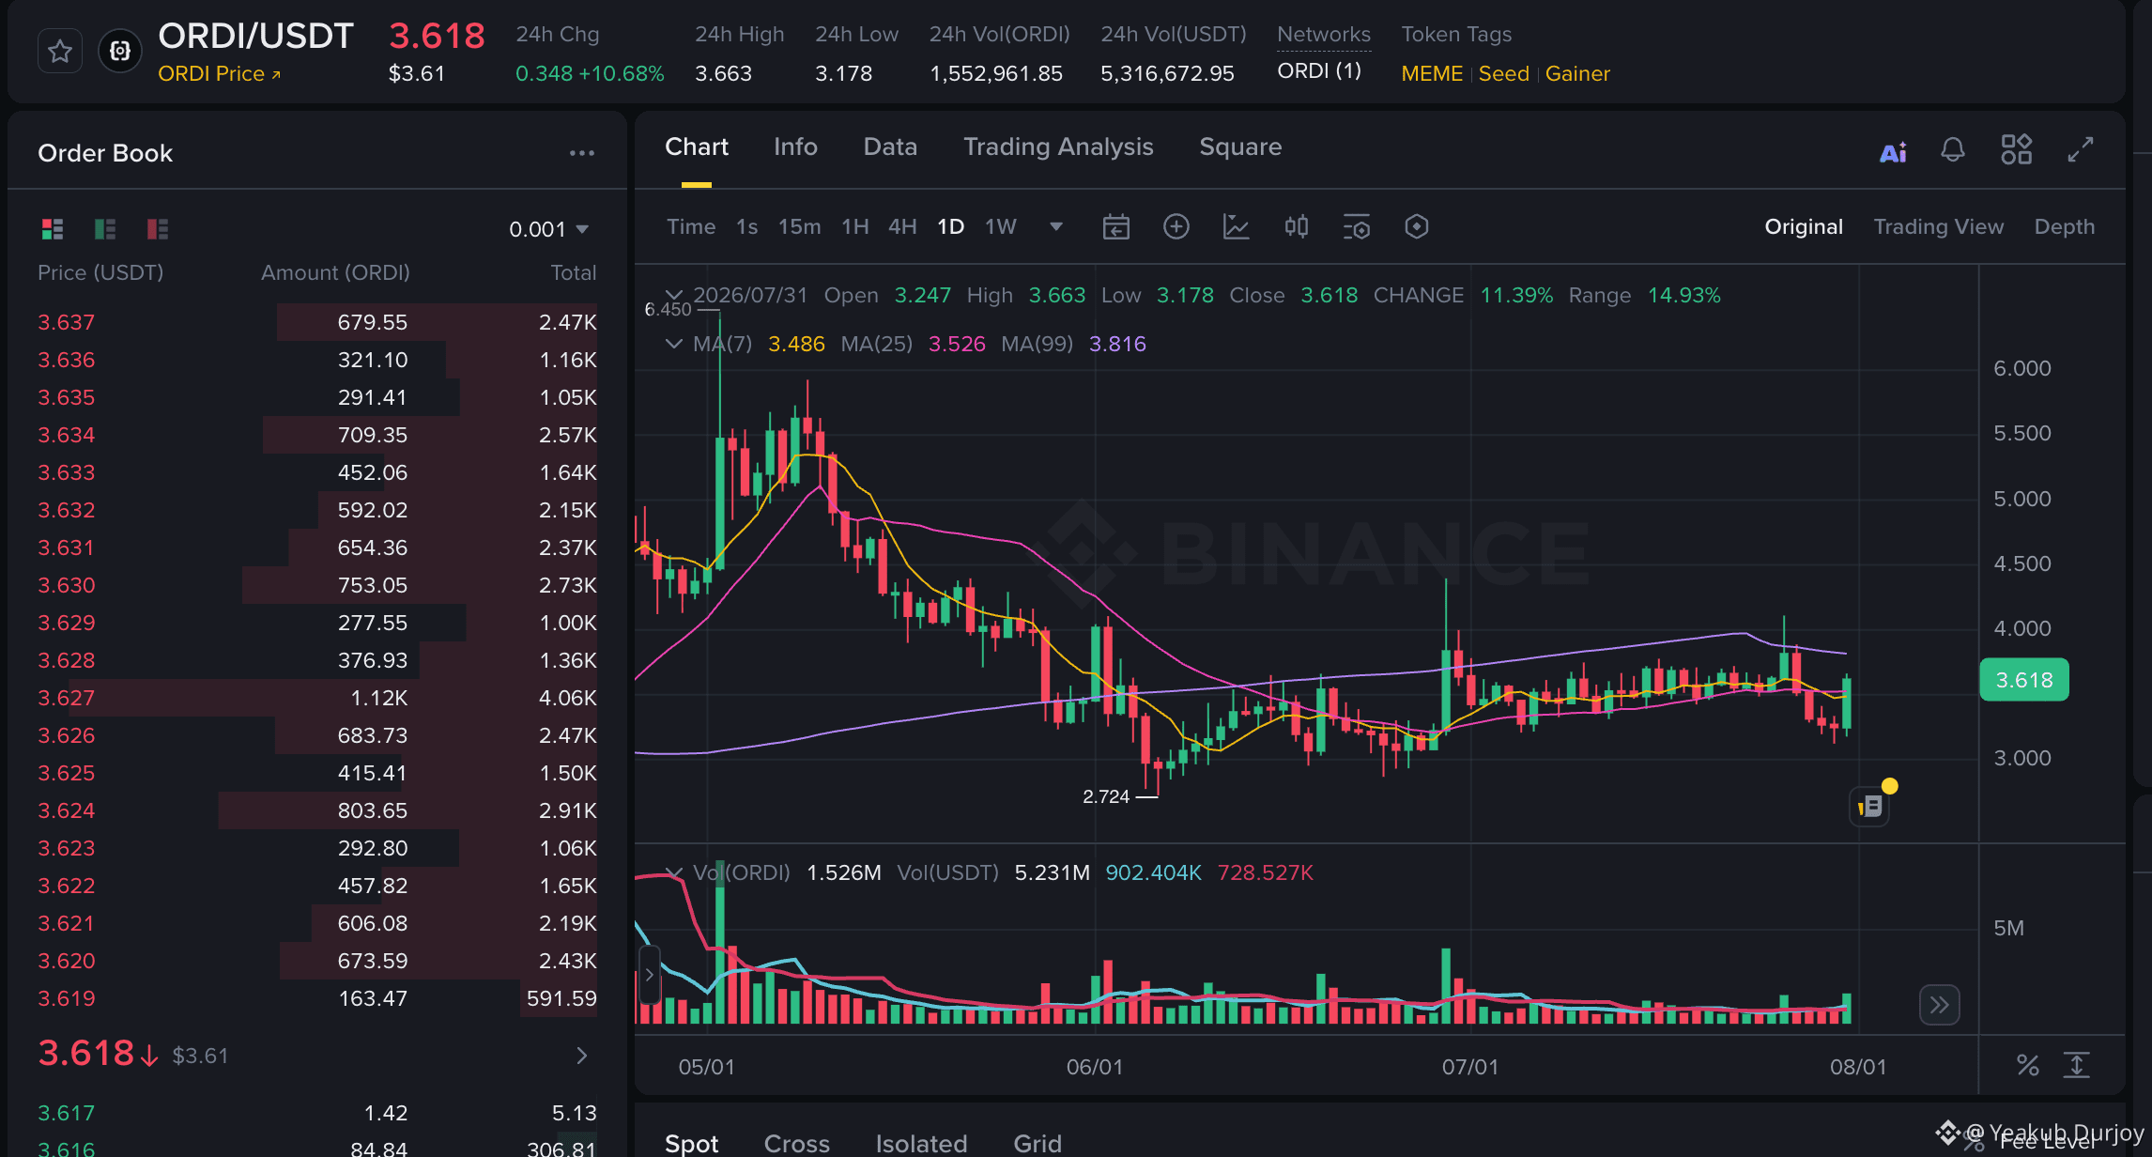Open the ORDI Price link
This screenshot has height=1157, width=2152.
(x=219, y=73)
